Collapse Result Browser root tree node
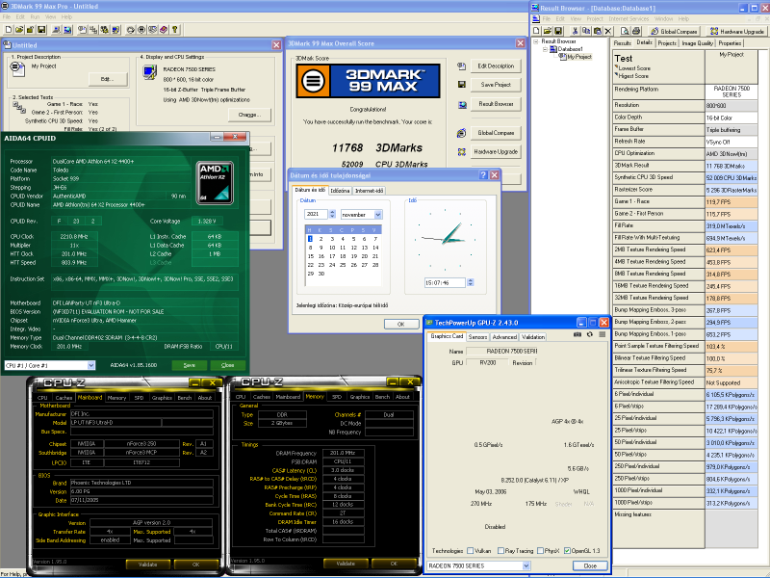This screenshot has height=578, width=770. (536, 41)
